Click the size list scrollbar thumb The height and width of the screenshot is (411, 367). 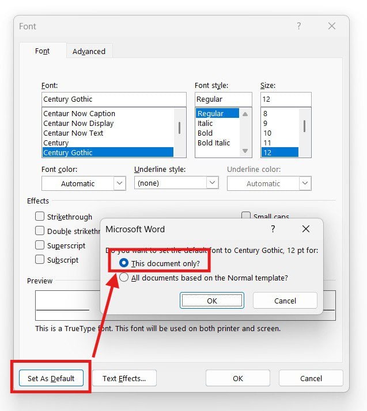(x=304, y=126)
